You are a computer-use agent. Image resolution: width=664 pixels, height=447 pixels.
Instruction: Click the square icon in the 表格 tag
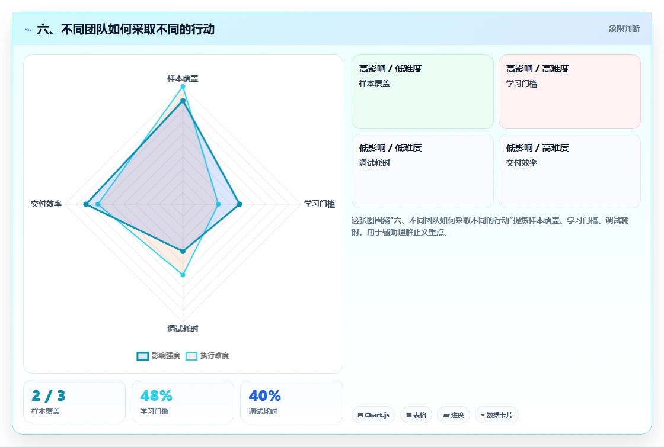tap(409, 415)
